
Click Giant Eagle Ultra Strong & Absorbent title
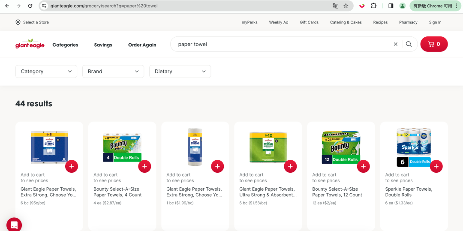268,192
